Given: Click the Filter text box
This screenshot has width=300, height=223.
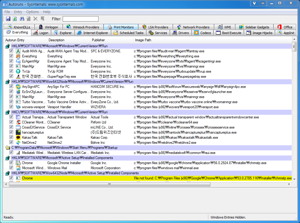Looking at the screenshot, I should (x=81, y=19).
